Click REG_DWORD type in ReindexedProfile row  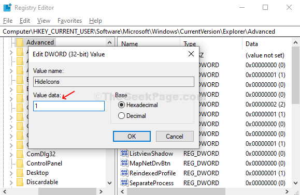click(x=201, y=173)
